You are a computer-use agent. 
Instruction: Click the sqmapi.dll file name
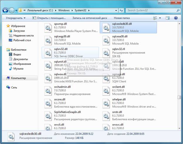pos(118,74)
